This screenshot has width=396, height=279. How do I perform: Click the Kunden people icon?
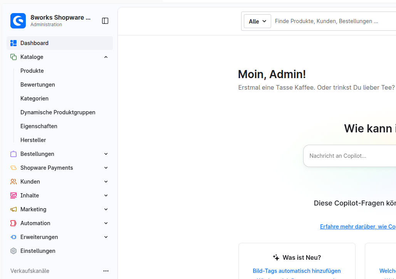pyautogui.click(x=13, y=182)
